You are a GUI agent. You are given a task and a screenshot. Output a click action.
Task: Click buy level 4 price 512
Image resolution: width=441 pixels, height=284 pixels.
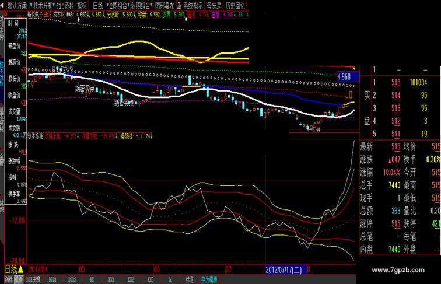point(395,121)
